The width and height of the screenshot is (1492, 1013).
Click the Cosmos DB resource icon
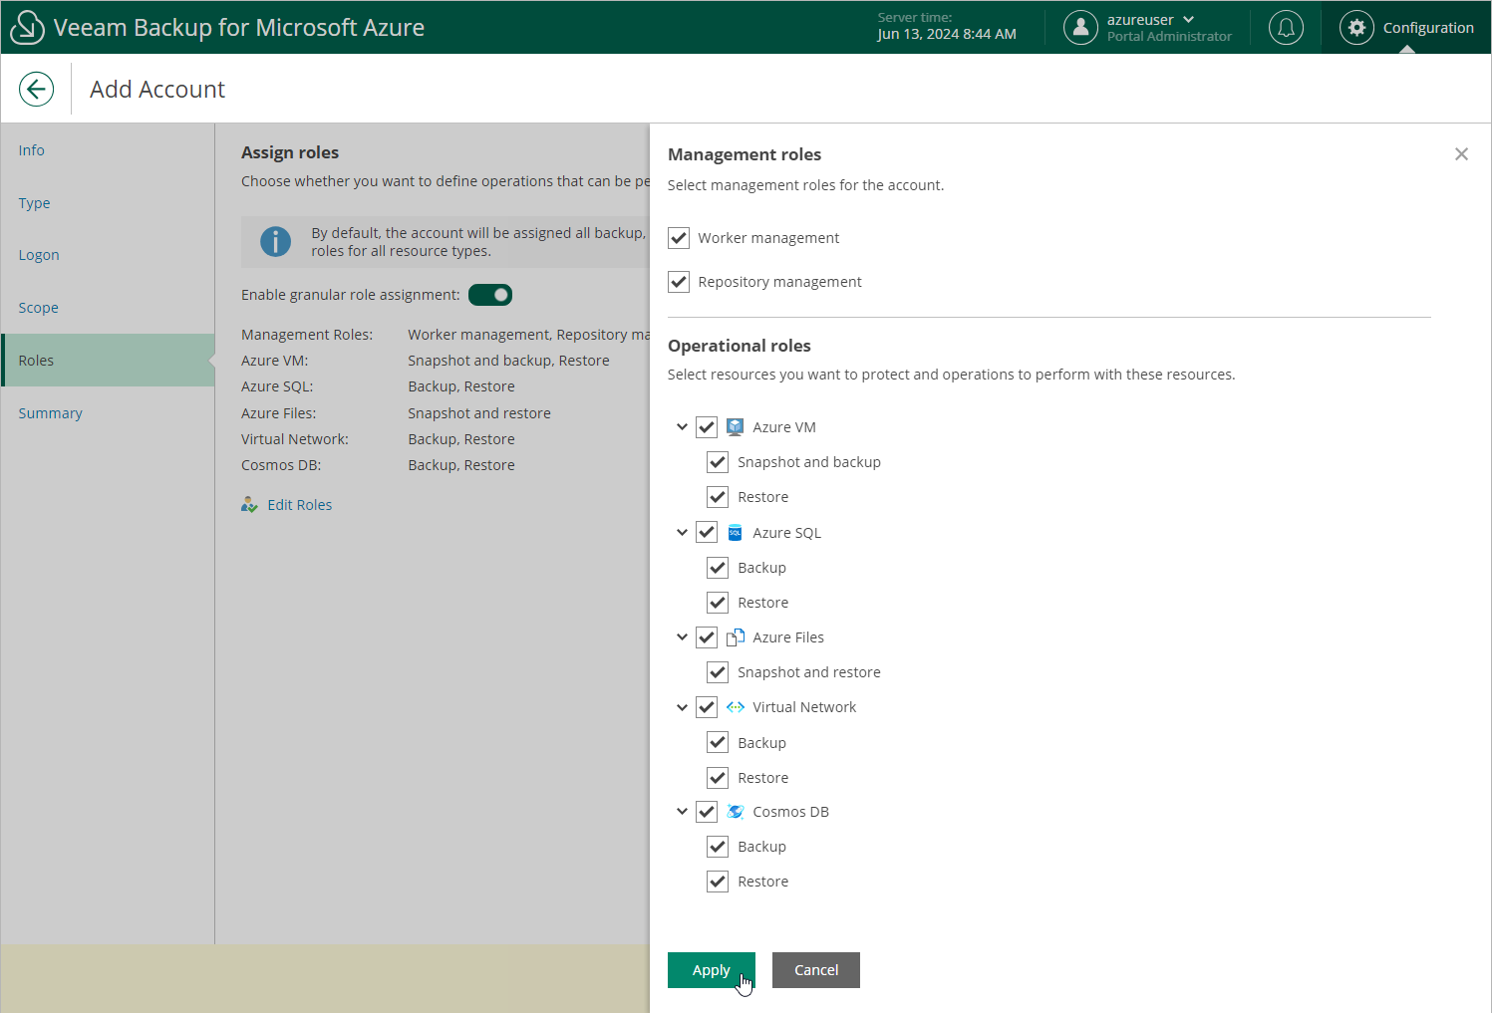coord(736,812)
